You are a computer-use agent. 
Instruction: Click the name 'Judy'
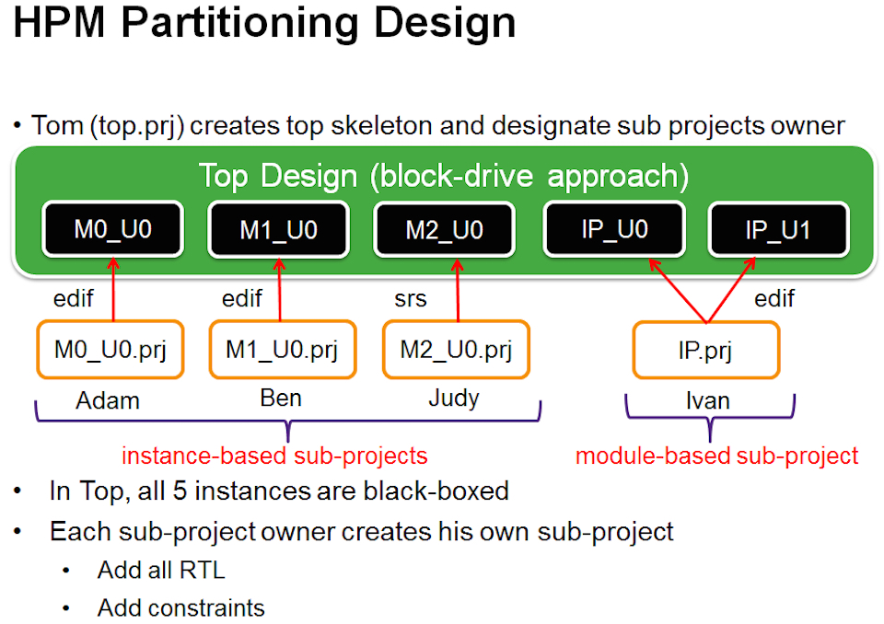click(x=454, y=399)
